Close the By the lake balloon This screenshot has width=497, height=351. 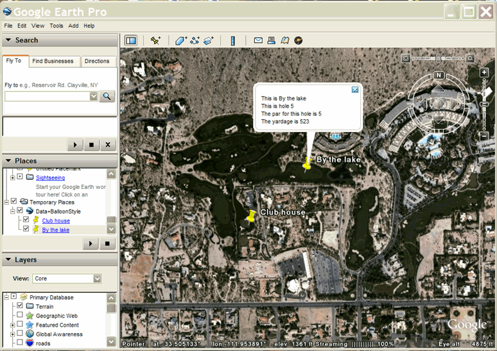(354, 90)
